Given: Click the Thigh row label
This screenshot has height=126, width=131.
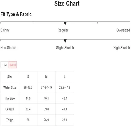Looking at the screenshot, I should tap(10, 120).
